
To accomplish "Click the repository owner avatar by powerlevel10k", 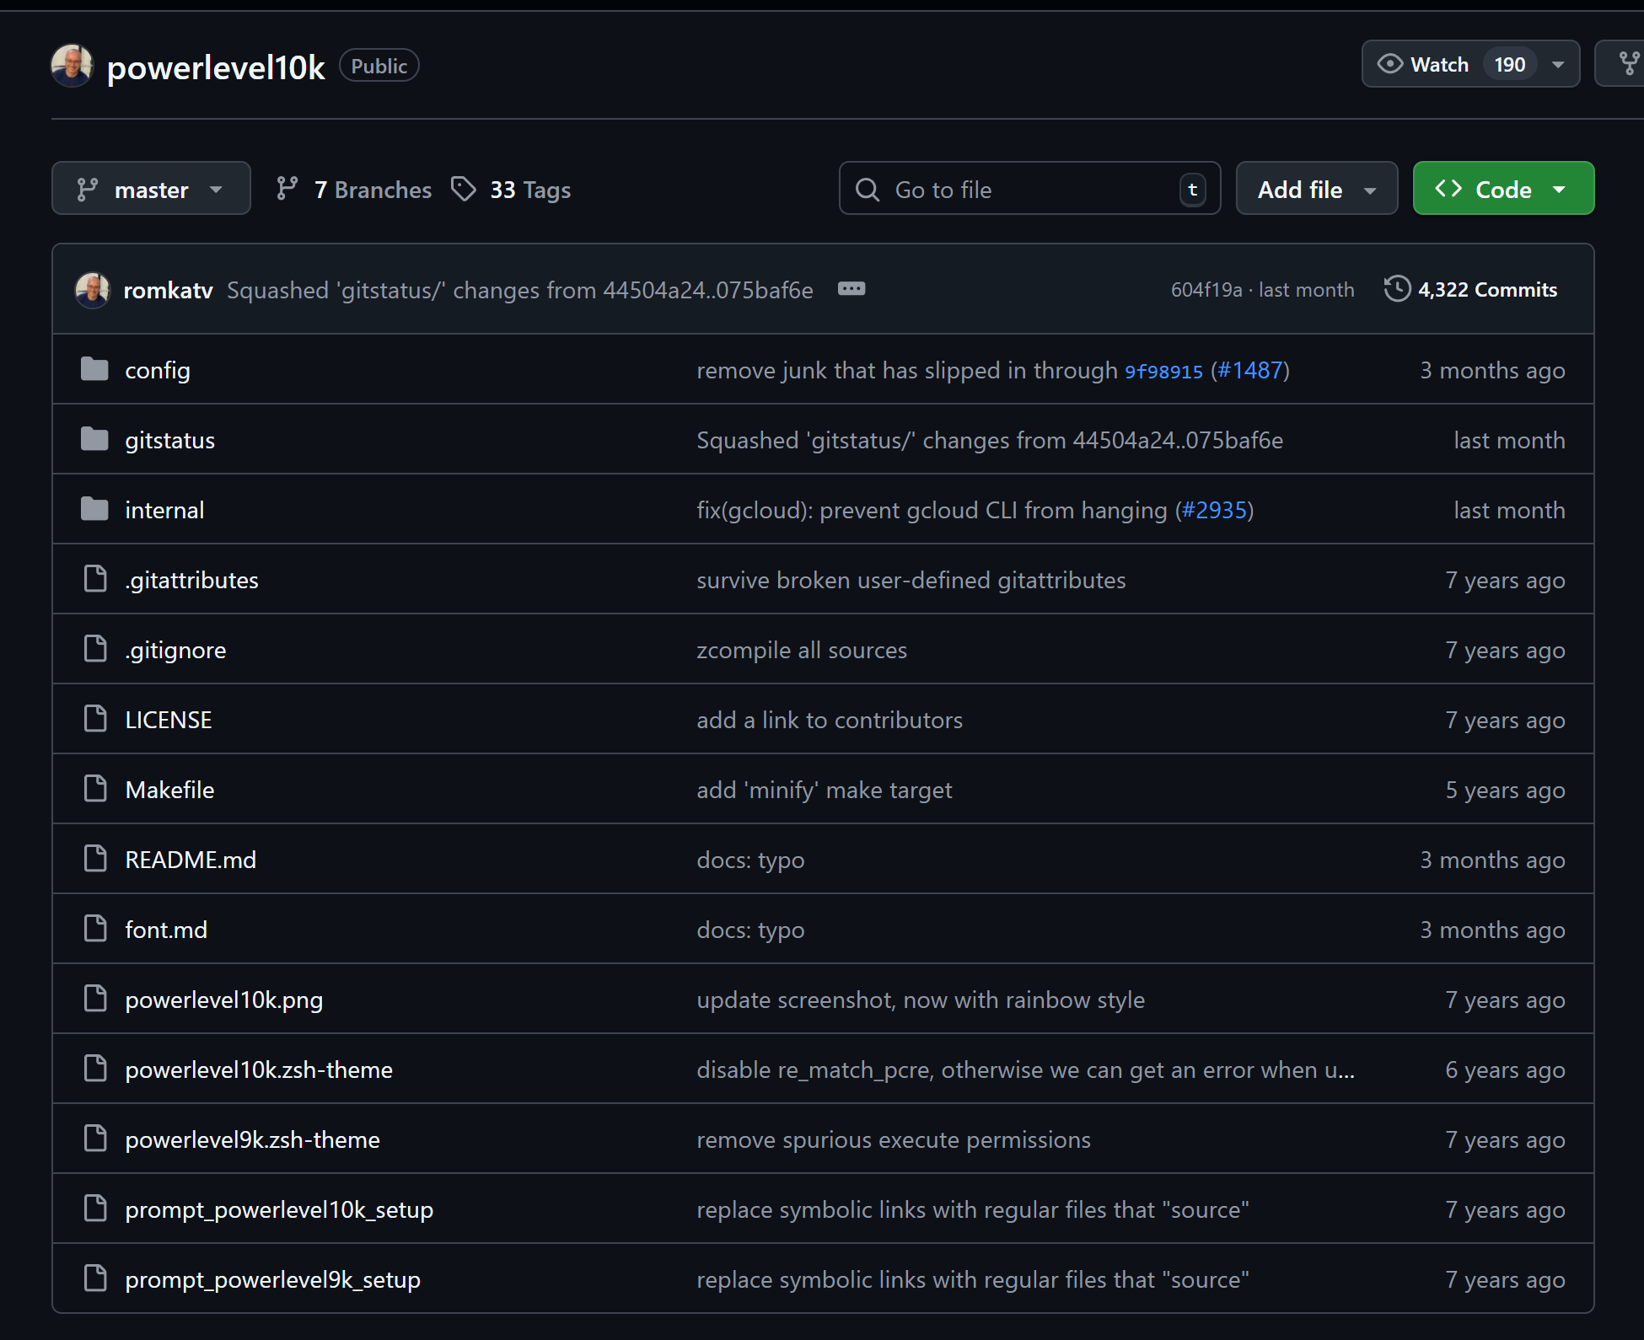I will click(72, 66).
